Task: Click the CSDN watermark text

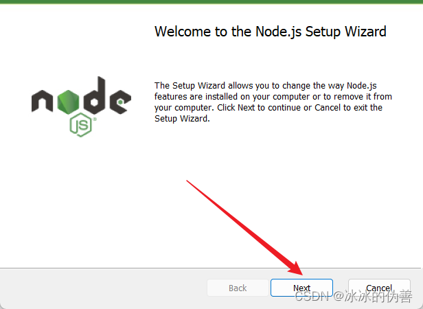Action: 354,297
